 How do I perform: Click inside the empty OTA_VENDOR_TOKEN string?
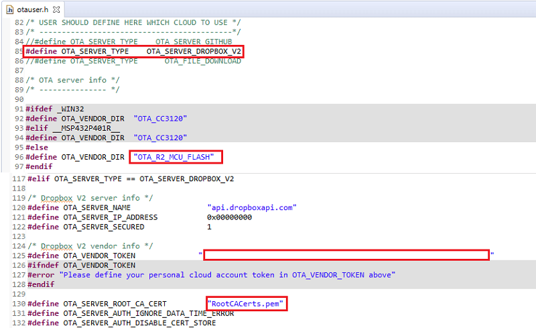(x=346, y=255)
